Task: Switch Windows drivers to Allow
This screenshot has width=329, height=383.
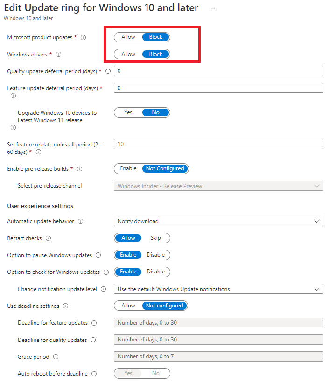Action: 128,54
